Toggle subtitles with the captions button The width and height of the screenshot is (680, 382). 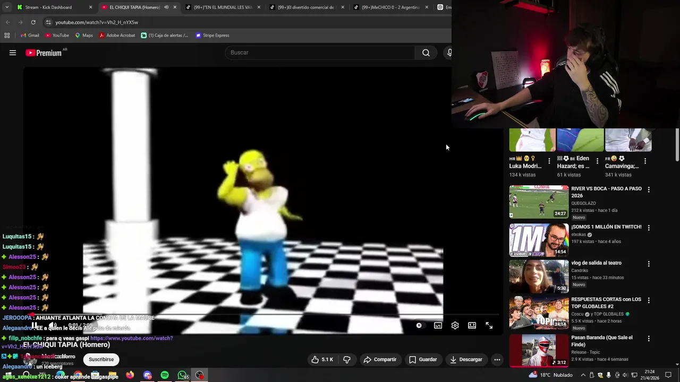click(x=438, y=325)
